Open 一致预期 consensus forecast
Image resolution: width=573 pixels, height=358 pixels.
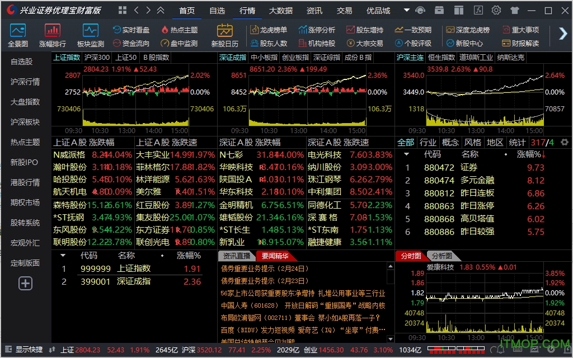(414, 30)
